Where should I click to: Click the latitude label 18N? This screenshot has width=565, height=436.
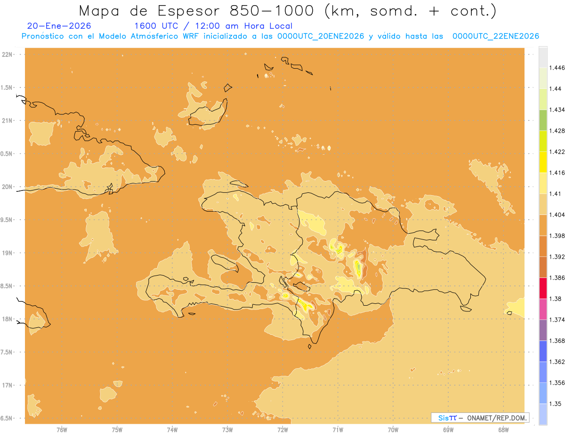(x=7, y=319)
